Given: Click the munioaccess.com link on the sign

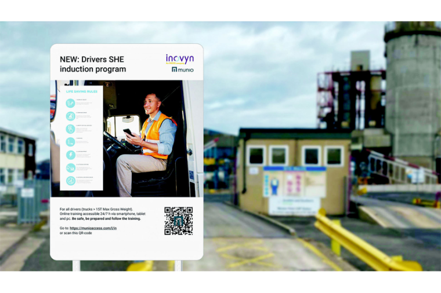Looking at the screenshot, I should 93,228.
